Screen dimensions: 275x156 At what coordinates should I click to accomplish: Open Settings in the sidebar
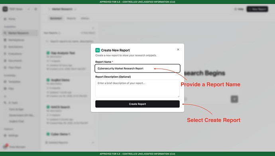point(11,135)
